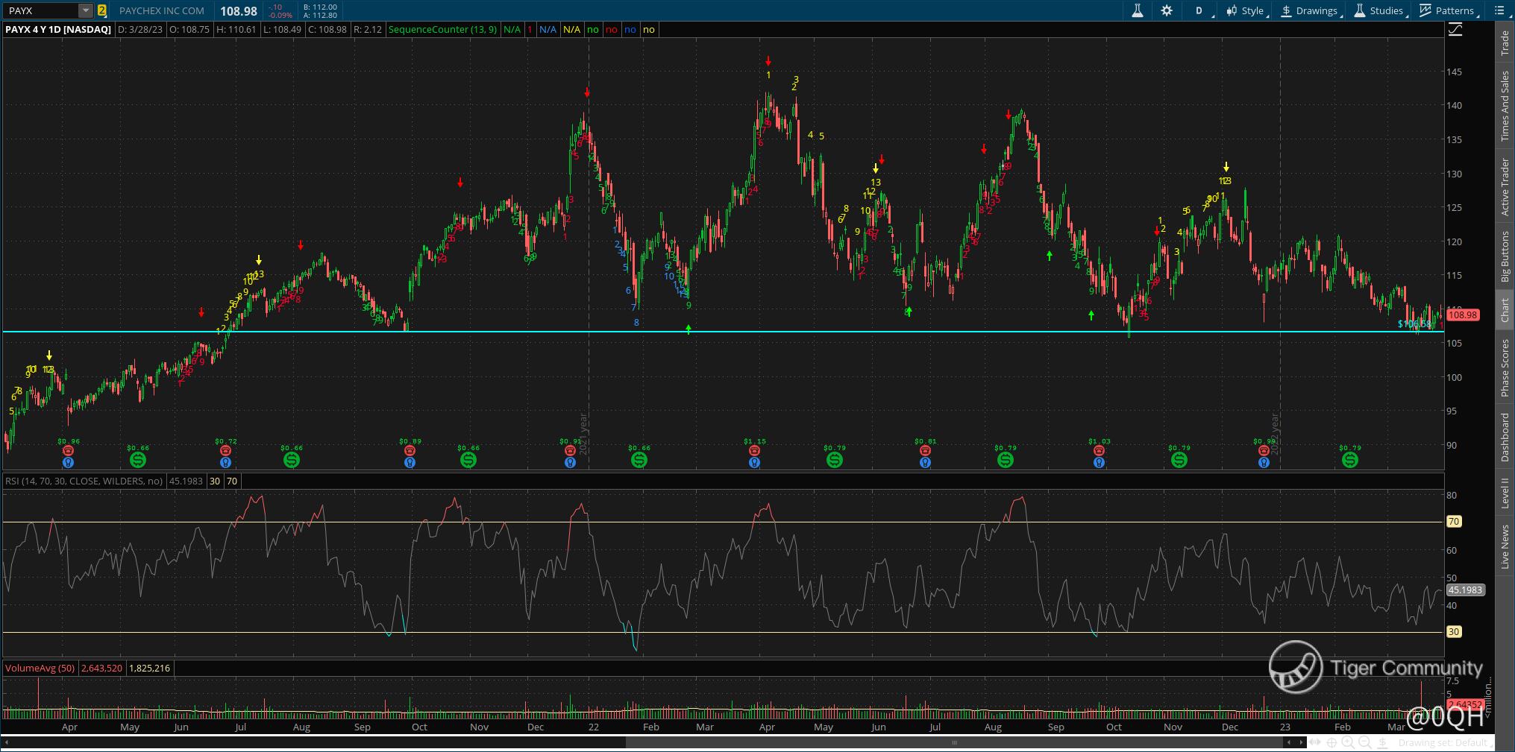The image size is (1515, 752).
Task: Switch to the Active Trader side tab
Action: [x=1505, y=187]
